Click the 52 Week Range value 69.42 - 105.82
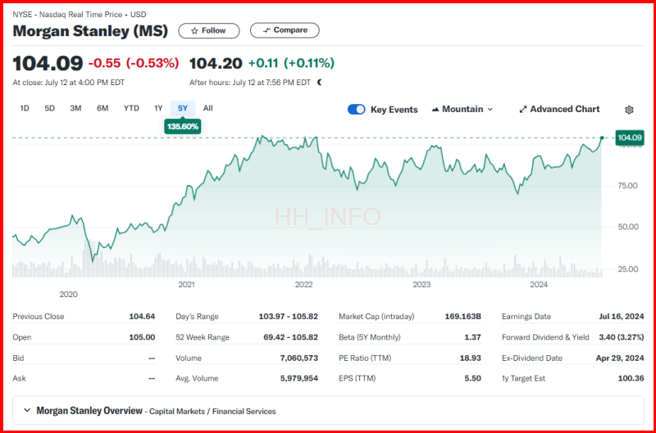 291,337
